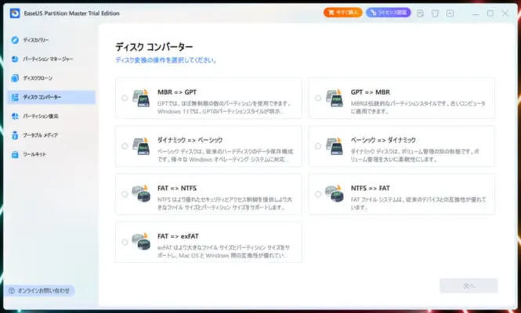This screenshot has width=521, height=313.
Task: Click the ダイナミック => ベーシック title text
Action: pyautogui.click(x=190, y=140)
